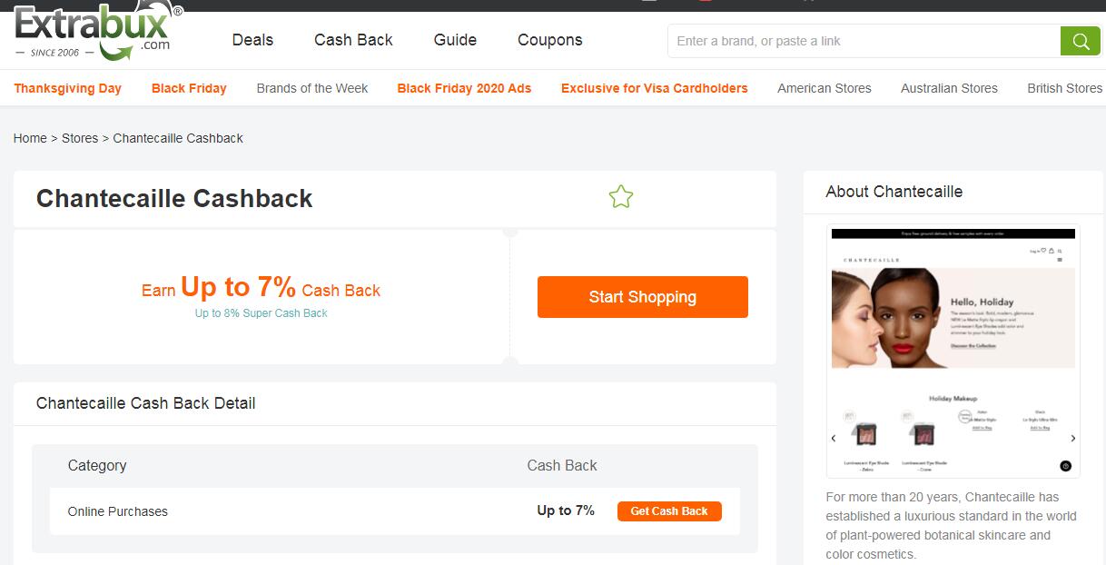The height and width of the screenshot is (565, 1106).
Task: Click the green search magnifier button
Action: 1080,41
